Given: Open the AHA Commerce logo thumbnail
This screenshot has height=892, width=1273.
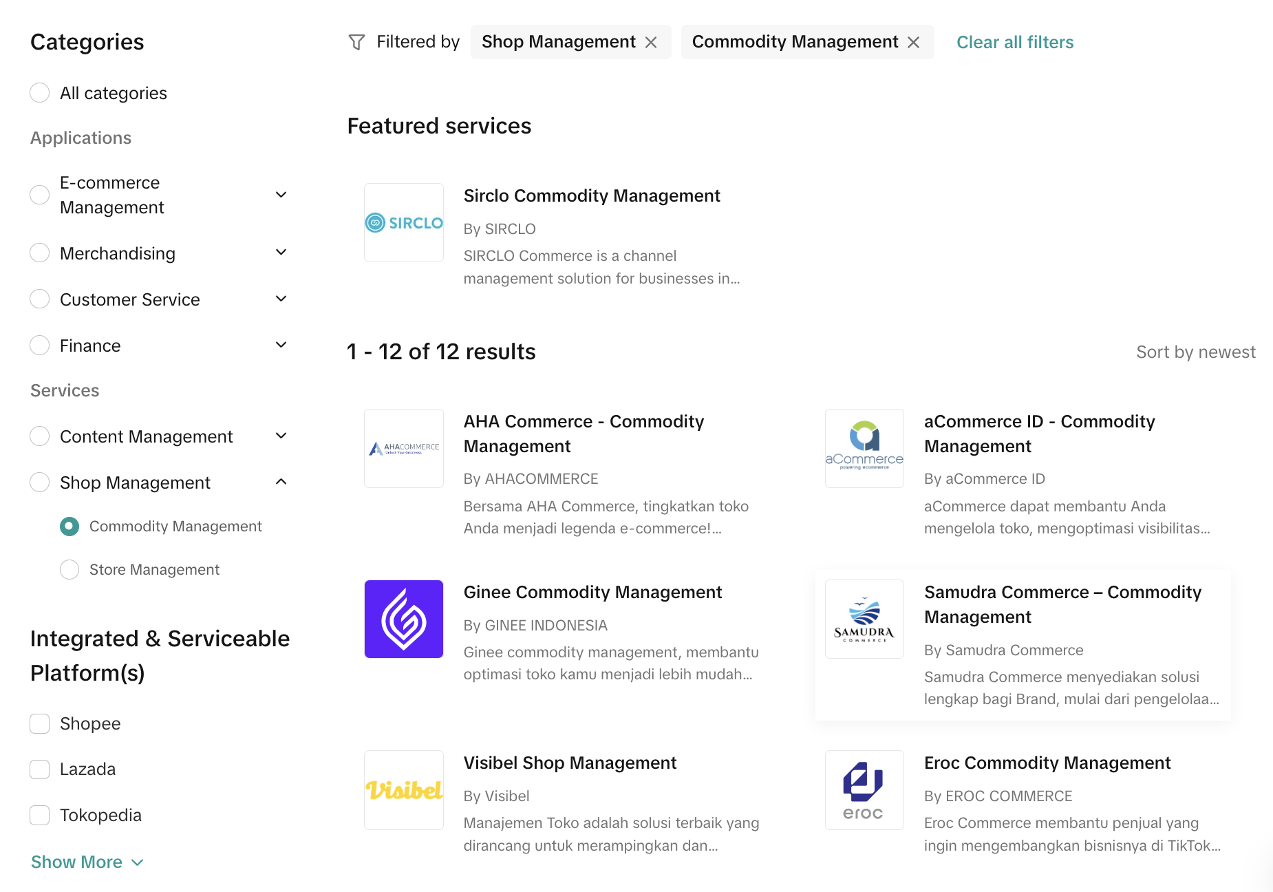Looking at the screenshot, I should 404,448.
